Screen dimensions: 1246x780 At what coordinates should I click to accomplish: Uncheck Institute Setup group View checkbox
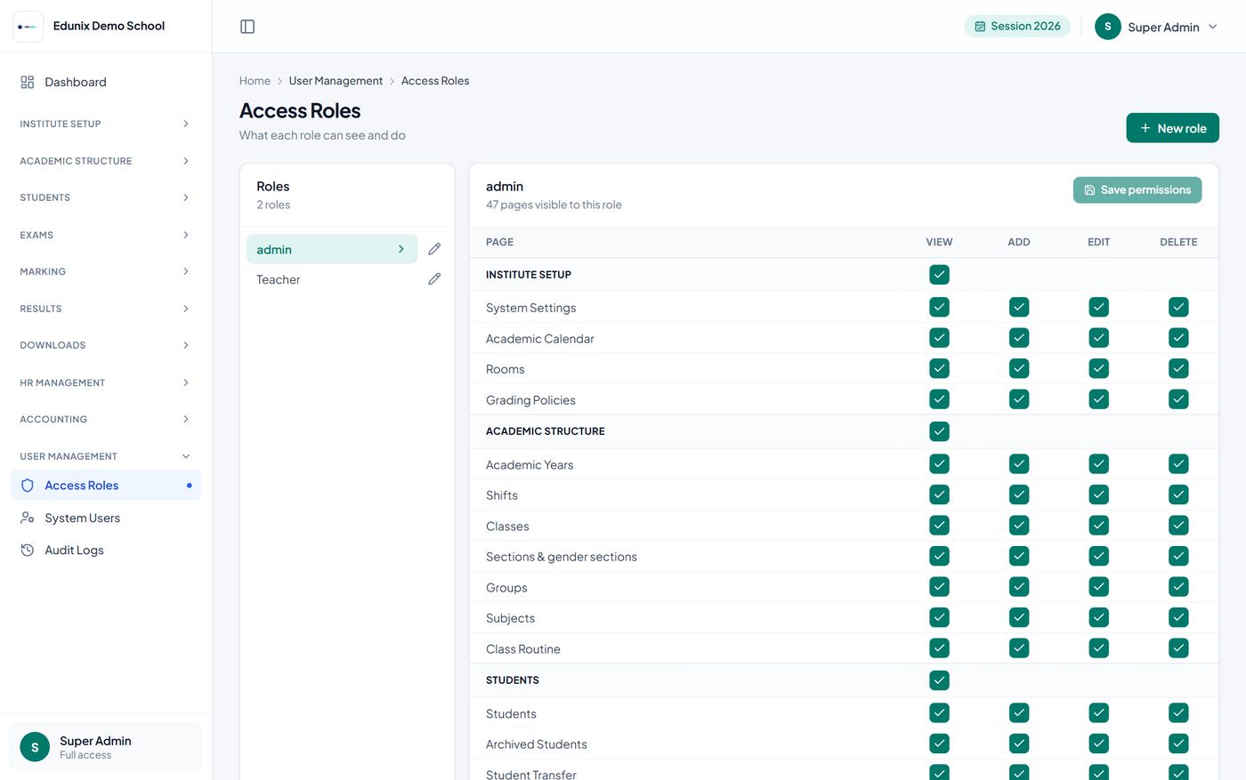[x=939, y=275]
